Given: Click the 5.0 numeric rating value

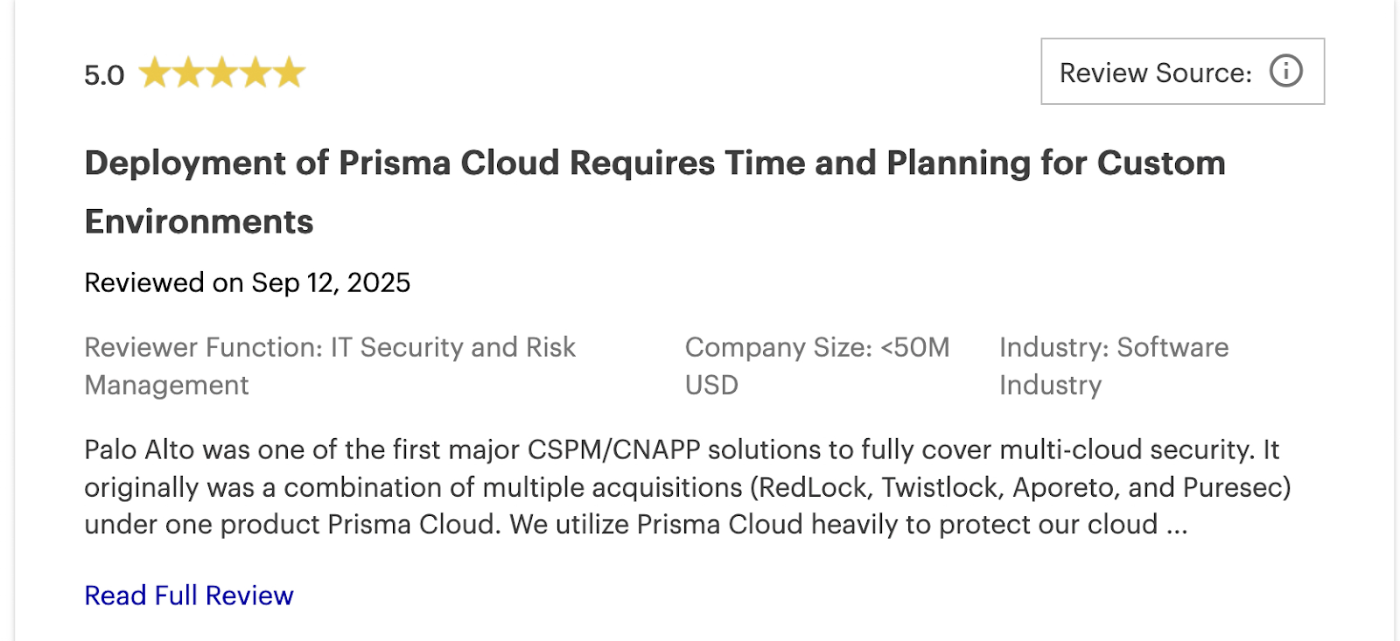Looking at the screenshot, I should tap(103, 74).
